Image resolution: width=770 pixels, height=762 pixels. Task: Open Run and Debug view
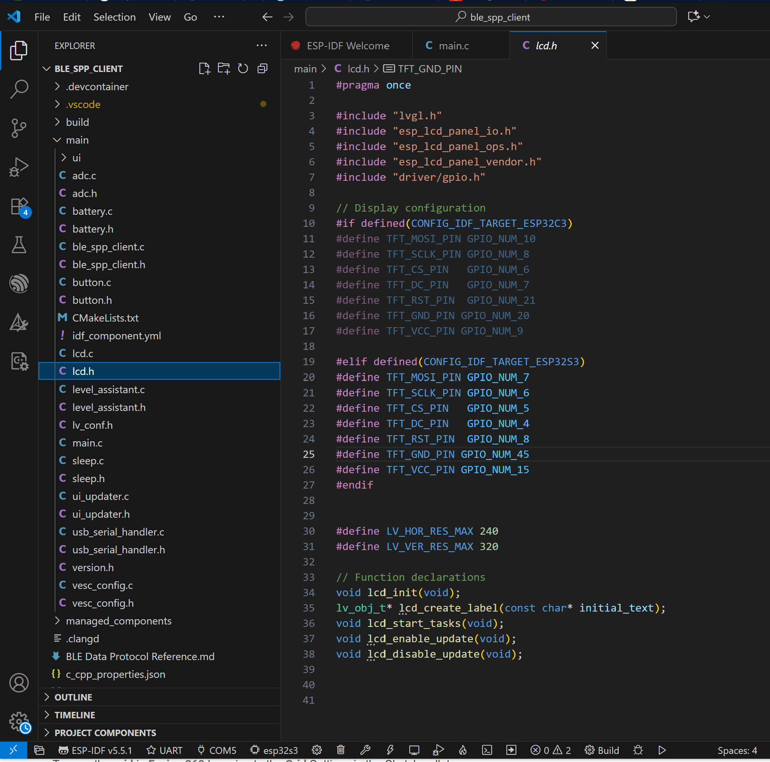(19, 167)
